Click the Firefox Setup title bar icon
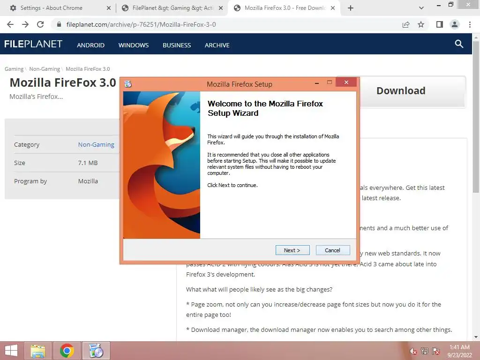This screenshot has width=480, height=360. click(128, 84)
